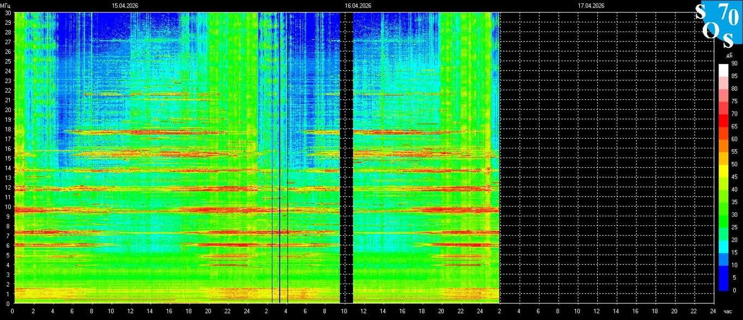Click the МГц frequency axis label
Screen dimensions: 743x320
(6, 5)
